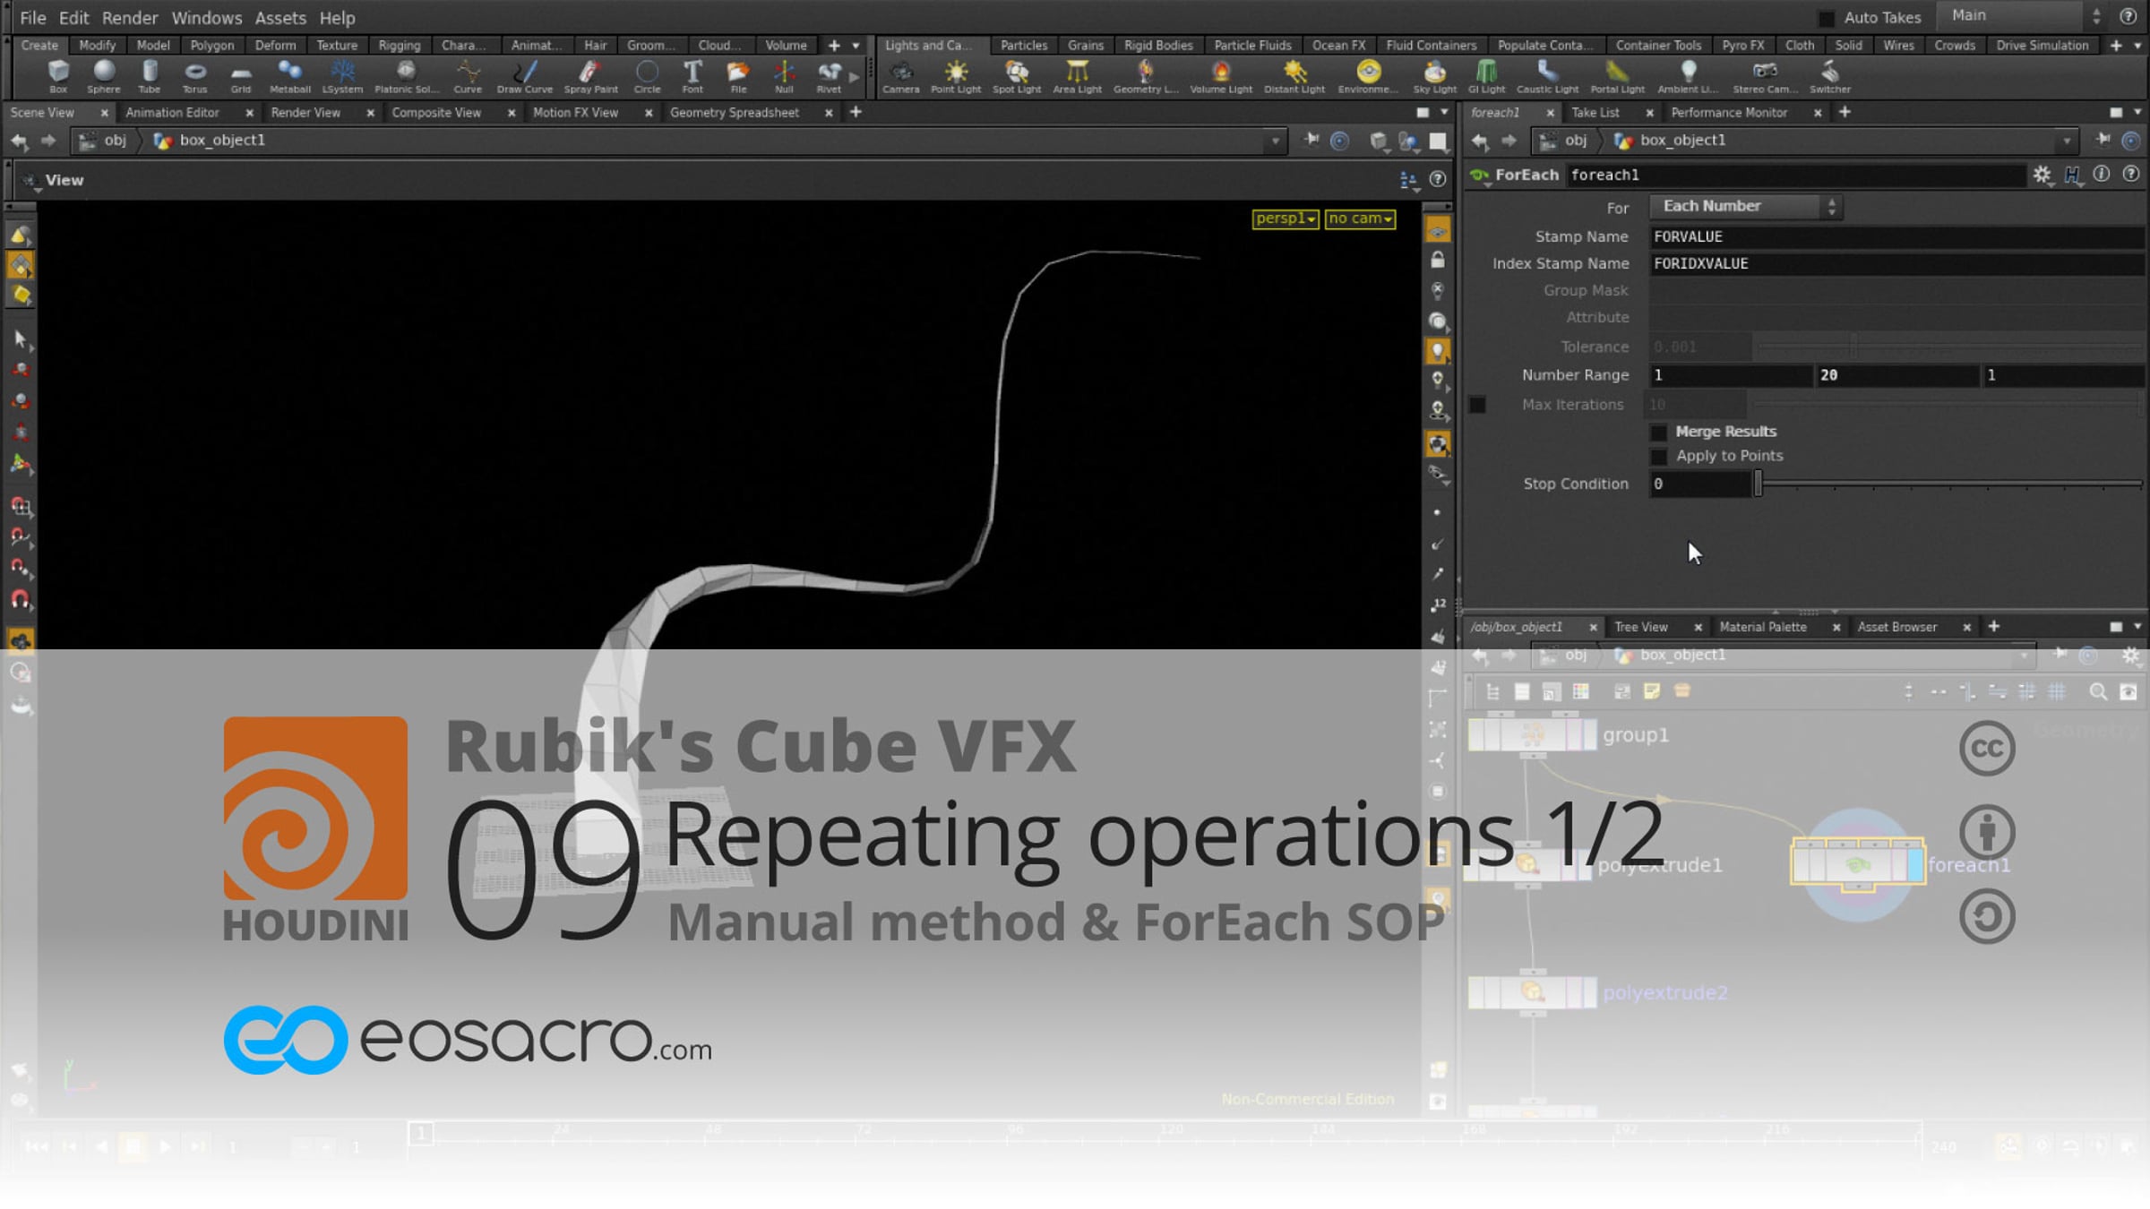
Task: Click the Environment Light icon
Action: click(x=1367, y=74)
